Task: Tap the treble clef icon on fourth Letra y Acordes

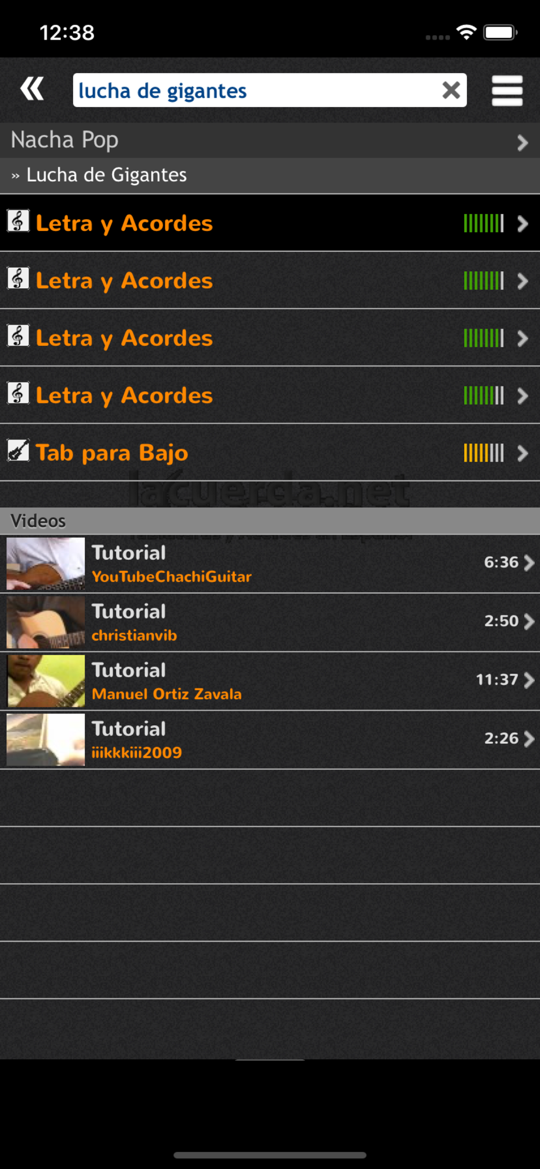Action: (x=18, y=393)
